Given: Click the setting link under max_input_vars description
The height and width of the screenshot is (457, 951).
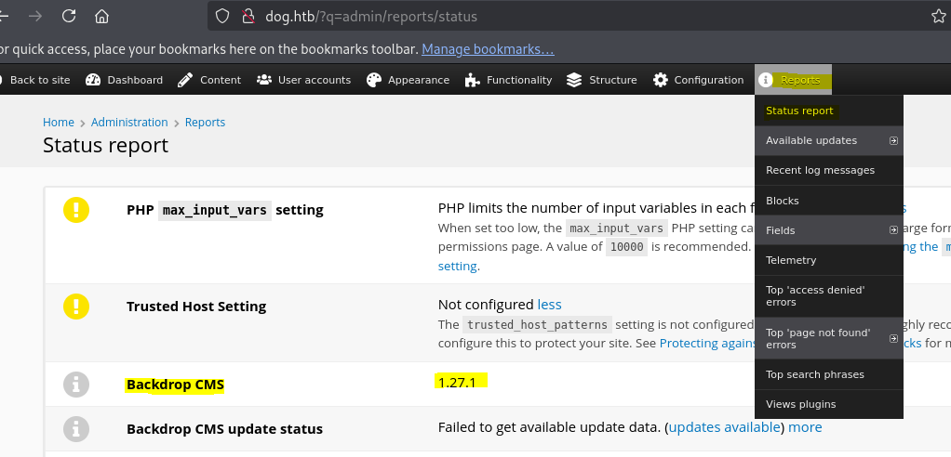Looking at the screenshot, I should (458, 266).
